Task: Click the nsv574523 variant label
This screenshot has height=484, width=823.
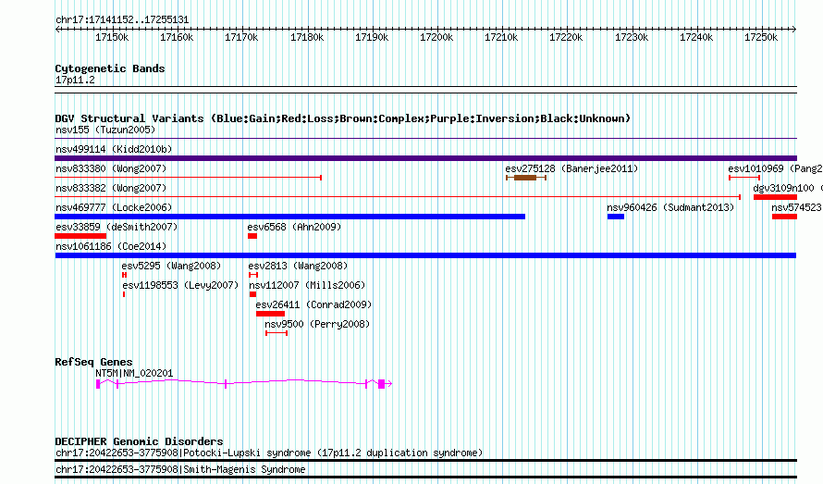Action: click(797, 207)
